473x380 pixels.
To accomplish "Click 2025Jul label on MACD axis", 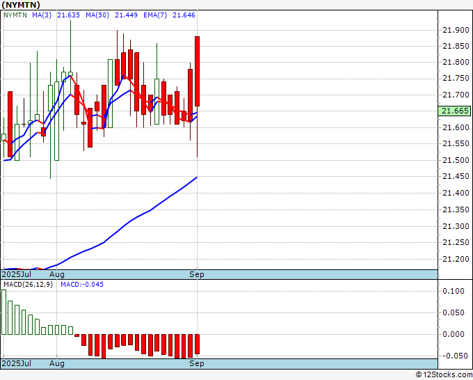I will [16, 363].
